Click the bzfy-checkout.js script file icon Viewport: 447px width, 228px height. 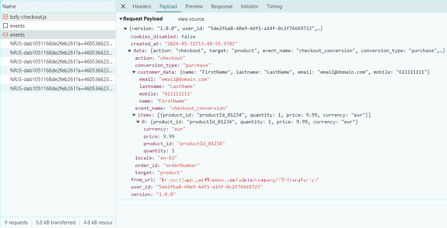pos(5,17)
